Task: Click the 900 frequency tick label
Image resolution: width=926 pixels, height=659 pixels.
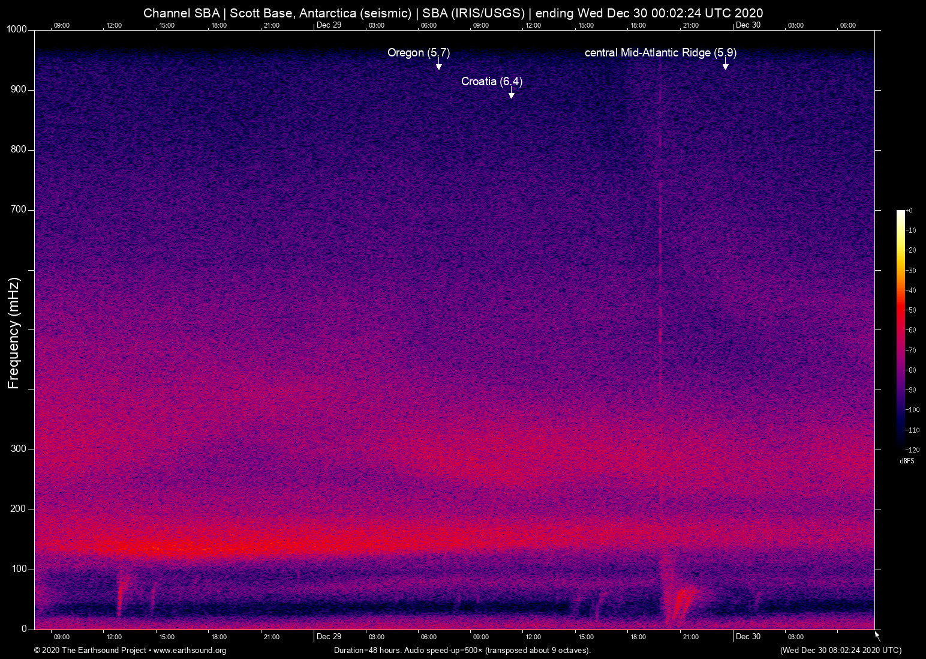Action: (19, 89)
